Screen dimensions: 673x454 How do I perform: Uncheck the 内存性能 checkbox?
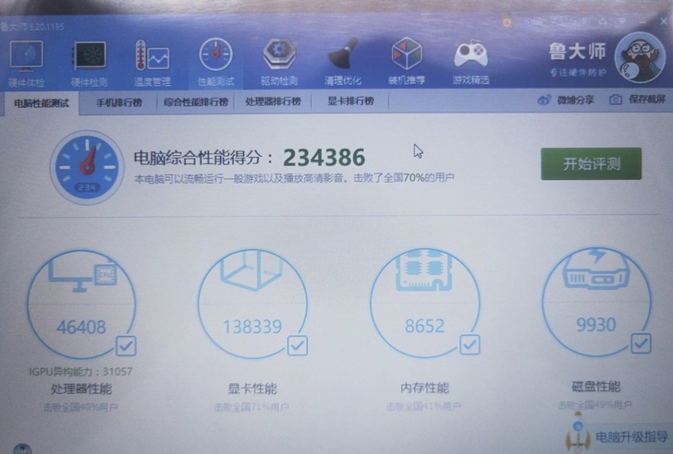pos(470,344)
